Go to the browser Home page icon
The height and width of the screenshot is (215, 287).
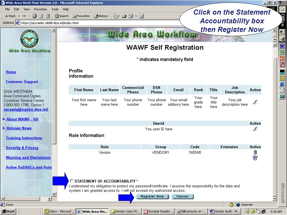tap(48, 16)
